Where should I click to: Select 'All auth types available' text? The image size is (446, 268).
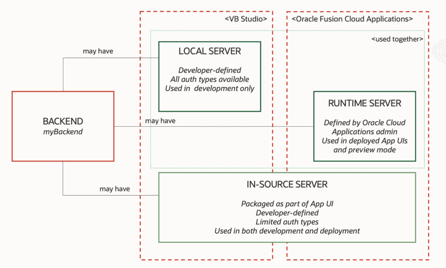click(210, 79)
